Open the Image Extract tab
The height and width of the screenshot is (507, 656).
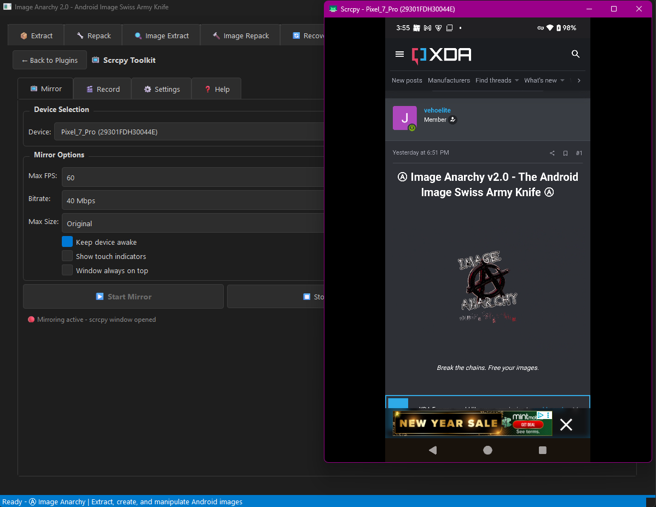coord(161,36)
